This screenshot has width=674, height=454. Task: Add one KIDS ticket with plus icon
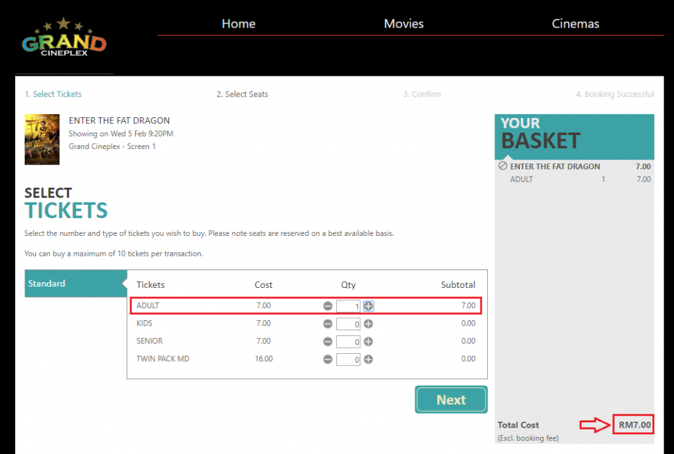click(369, 324)
